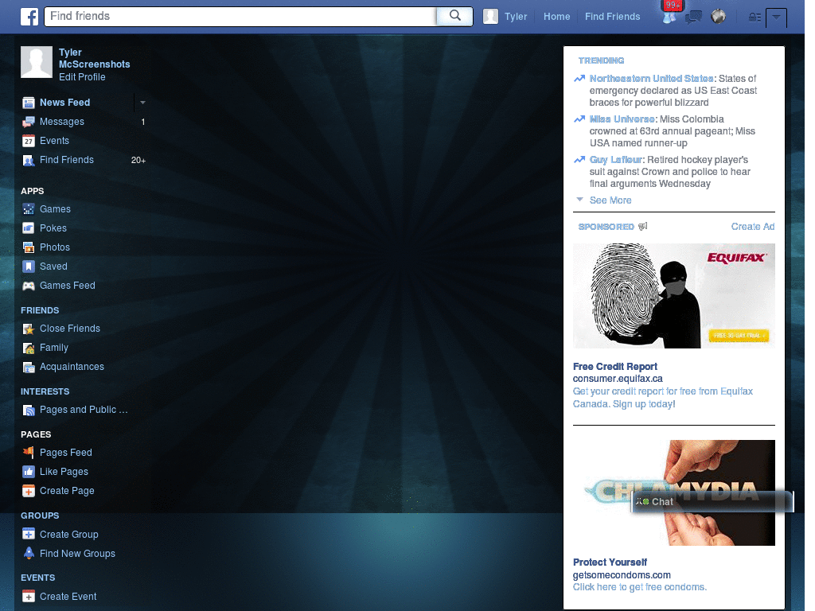The height and width of the screenshot is (611, 815).
Task: Click the Family list icon
Action: 29,348
